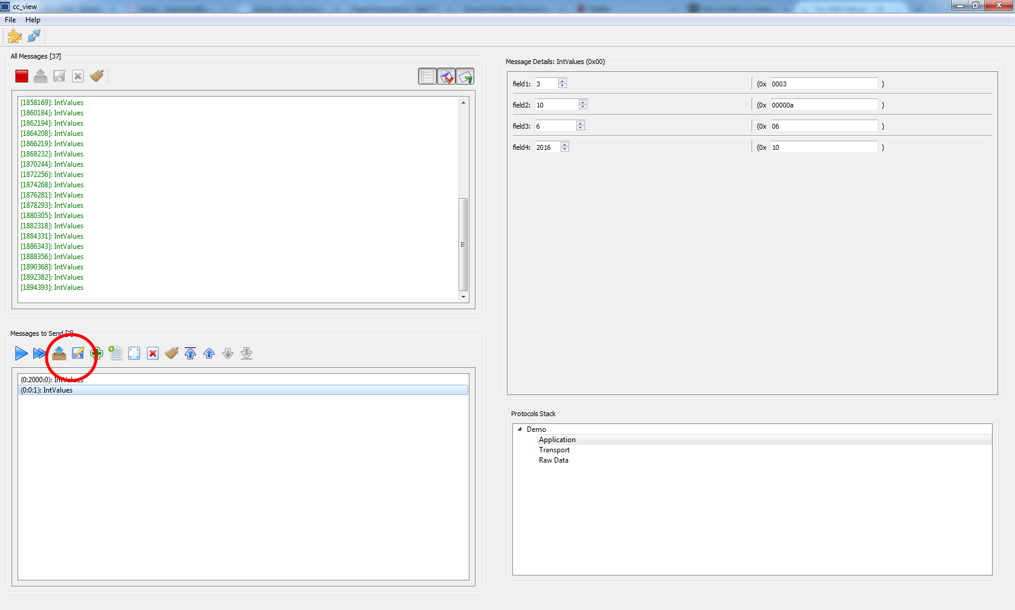Toggle the message list view button
1015x610 pixels.
click(427, 77)
